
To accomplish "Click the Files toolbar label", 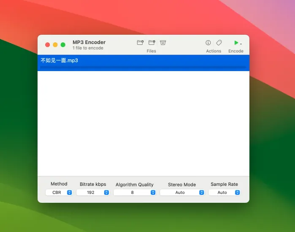I will (x=151, y=51).
